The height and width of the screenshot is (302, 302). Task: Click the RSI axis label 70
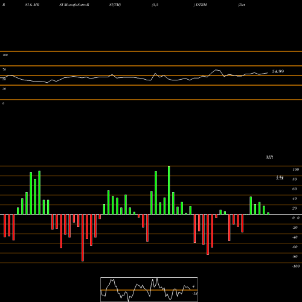point(4,69)
